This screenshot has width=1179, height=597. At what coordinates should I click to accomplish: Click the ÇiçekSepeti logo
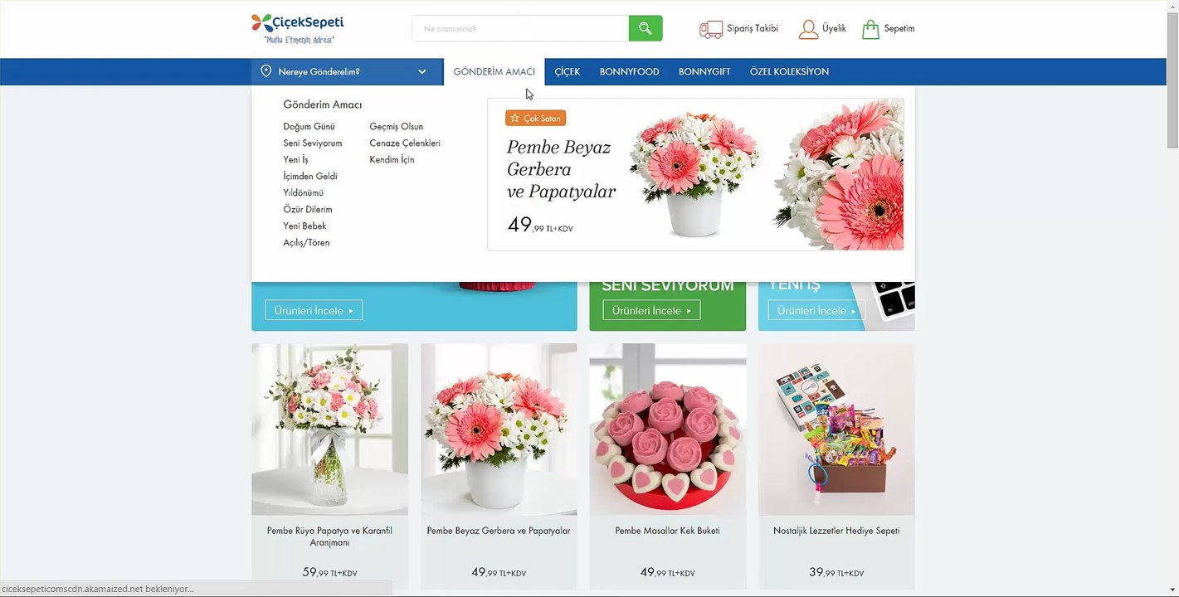coord(297,28)
